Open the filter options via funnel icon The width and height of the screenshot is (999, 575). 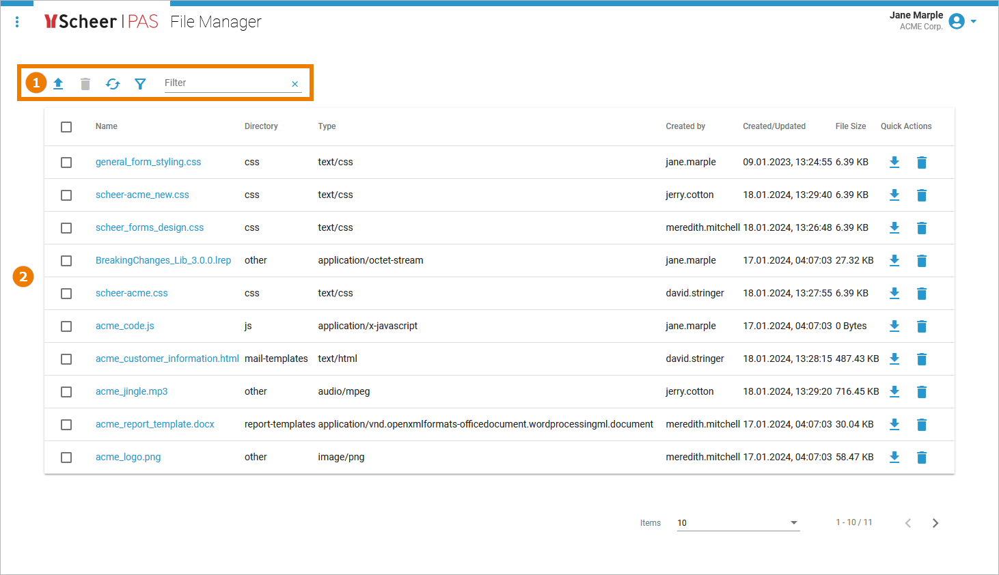tap(139, 83)
